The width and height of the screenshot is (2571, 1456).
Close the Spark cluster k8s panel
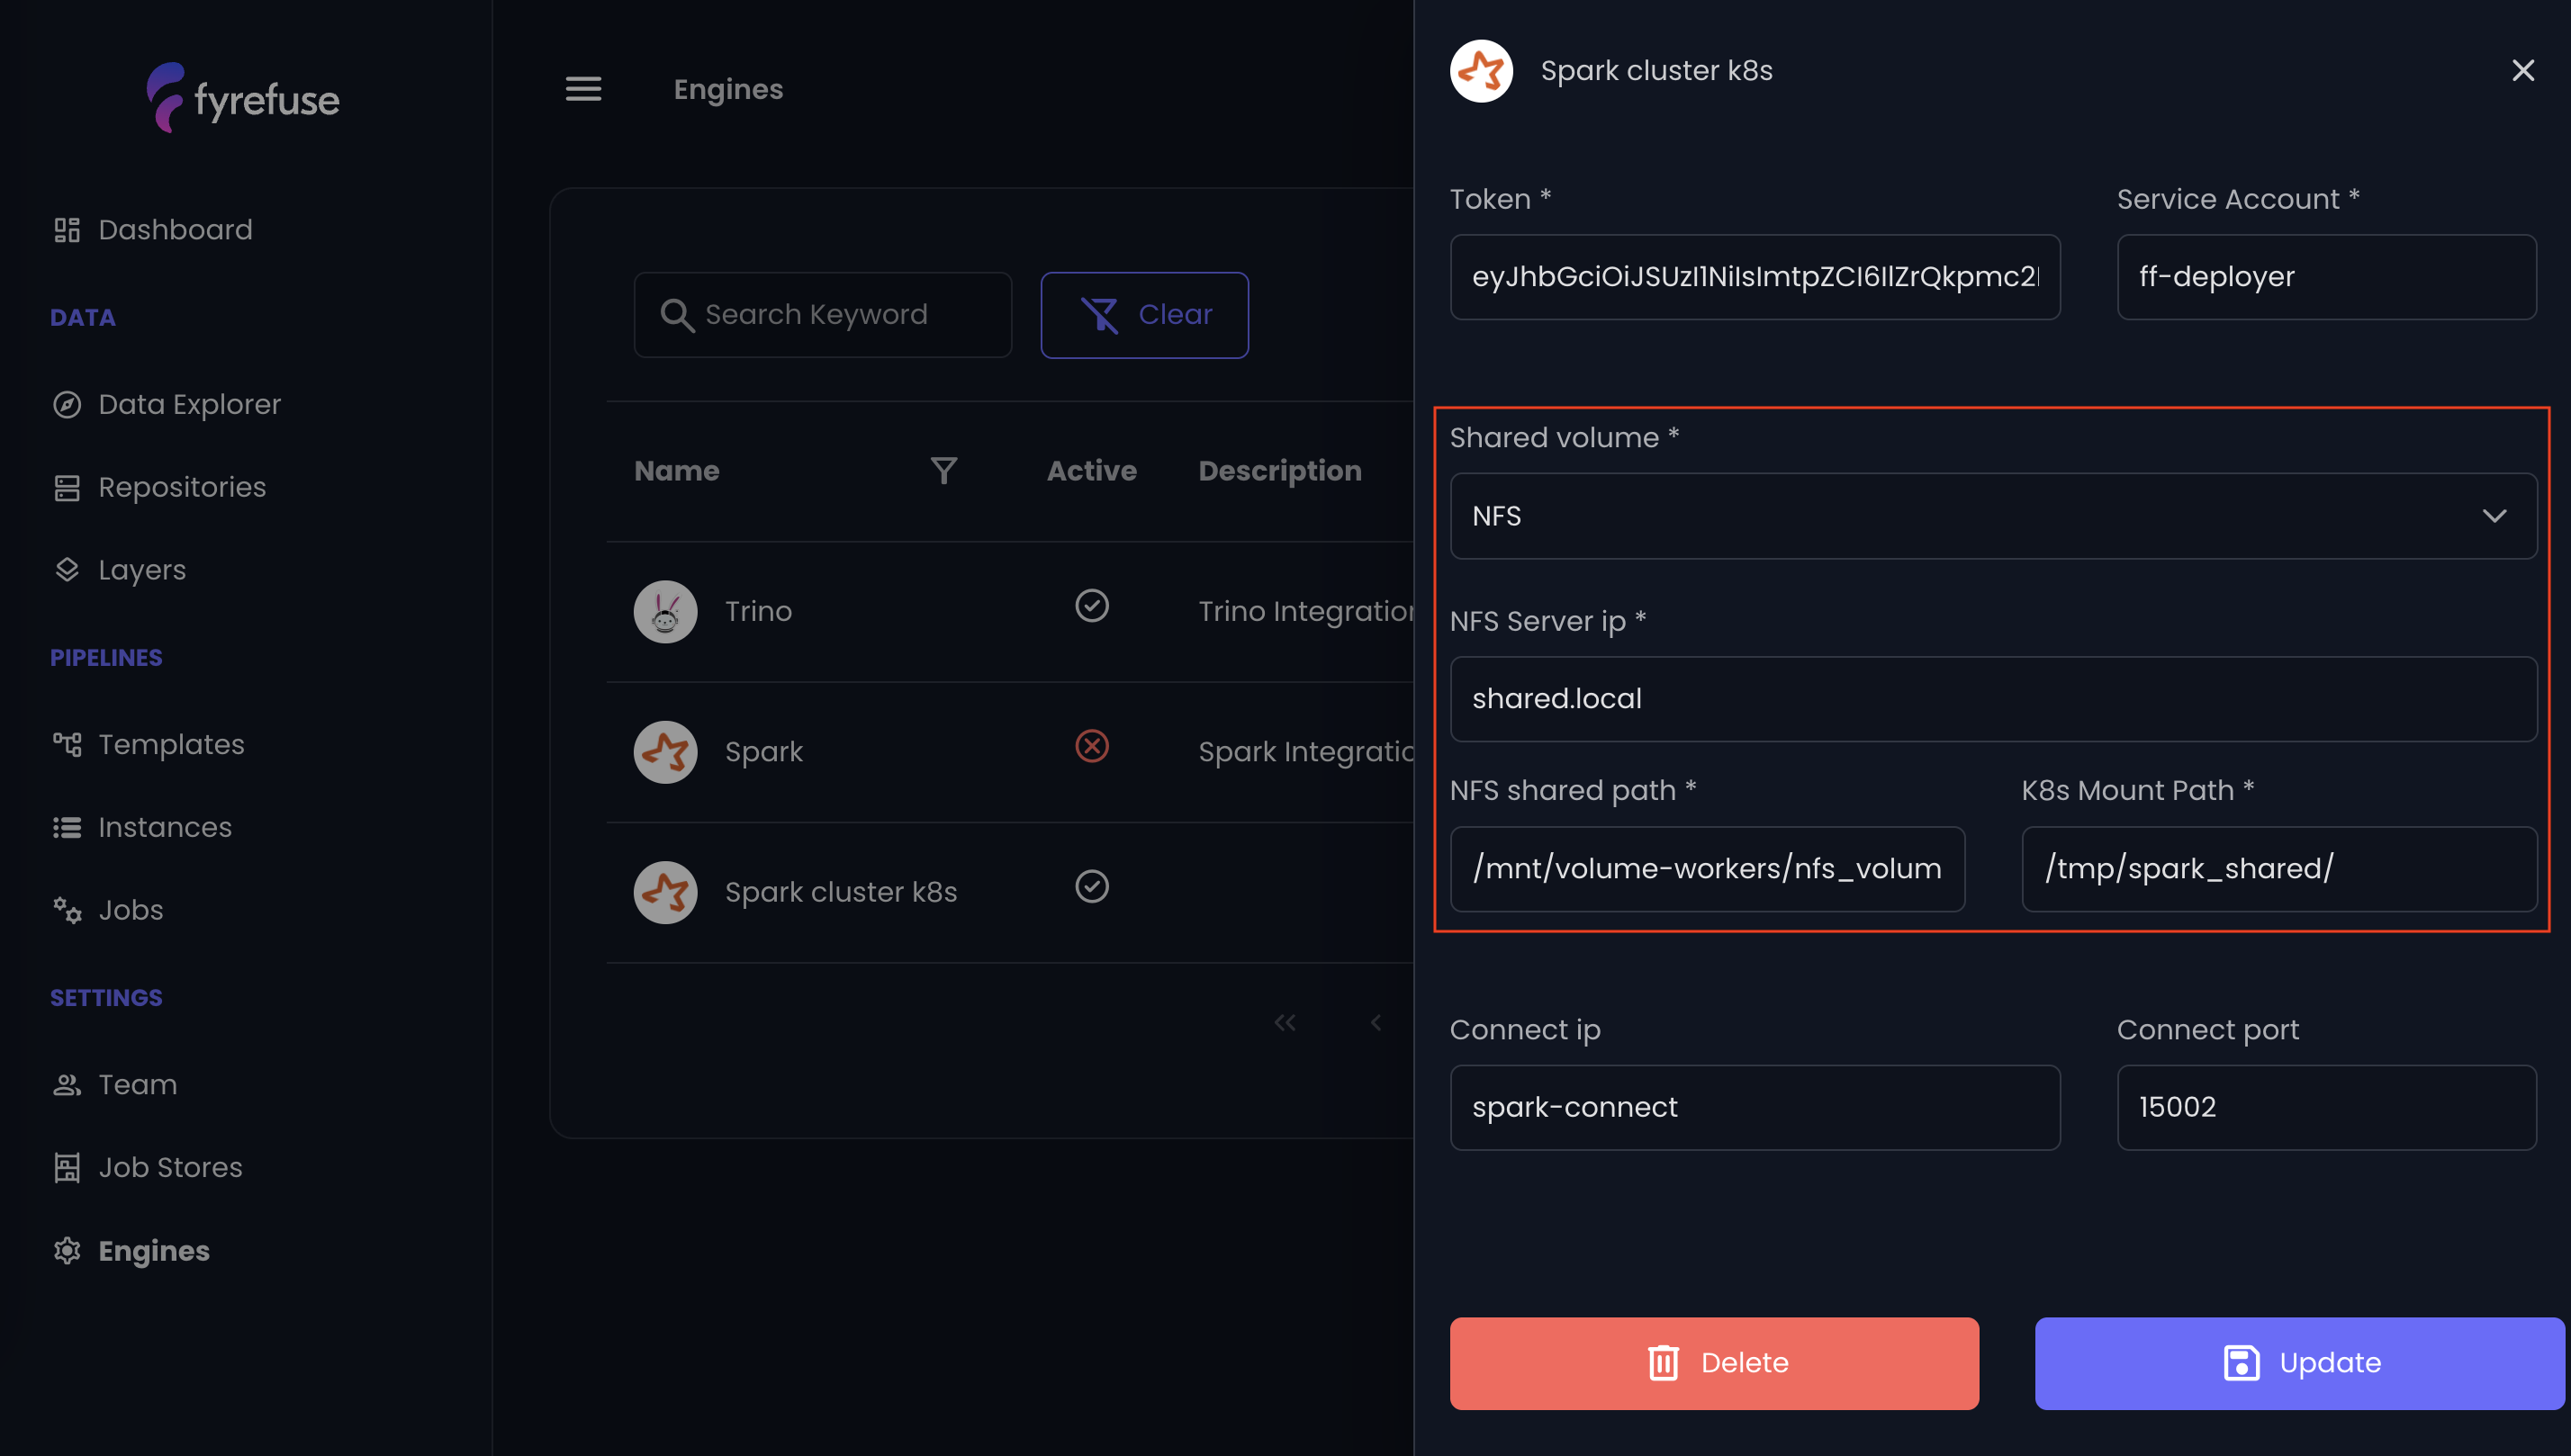(2522, 70)
